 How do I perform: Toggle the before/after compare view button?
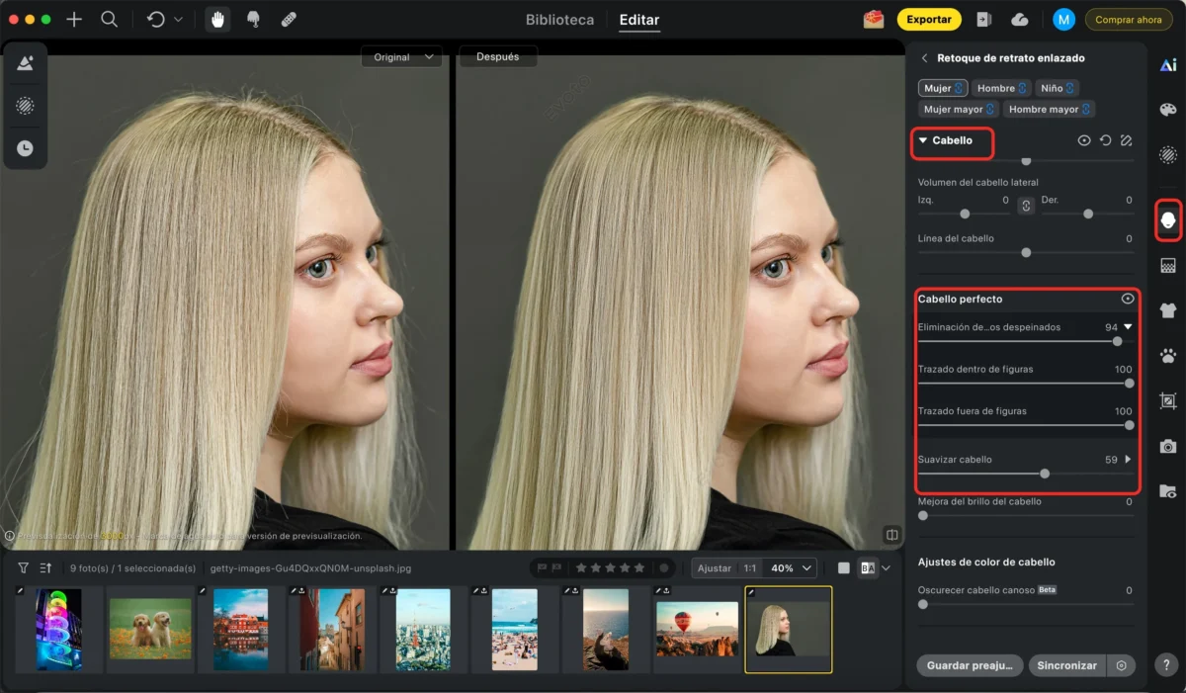click(x=867, y=568)
